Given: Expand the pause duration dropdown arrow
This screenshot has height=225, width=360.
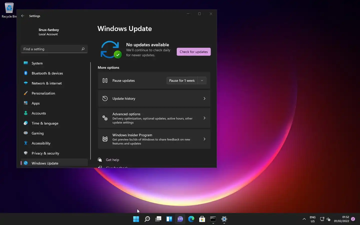Looking at the screenshot, I should (202, 80).
